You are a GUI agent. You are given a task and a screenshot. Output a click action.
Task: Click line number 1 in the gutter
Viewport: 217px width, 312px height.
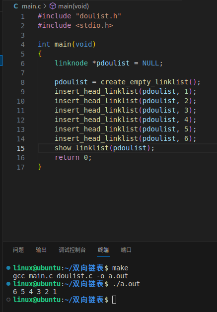[23, 16]
